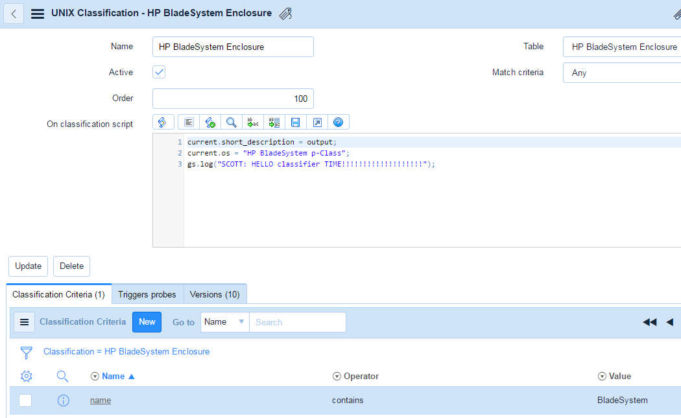Open search in the script editor
681x418 pixels.
231,122
